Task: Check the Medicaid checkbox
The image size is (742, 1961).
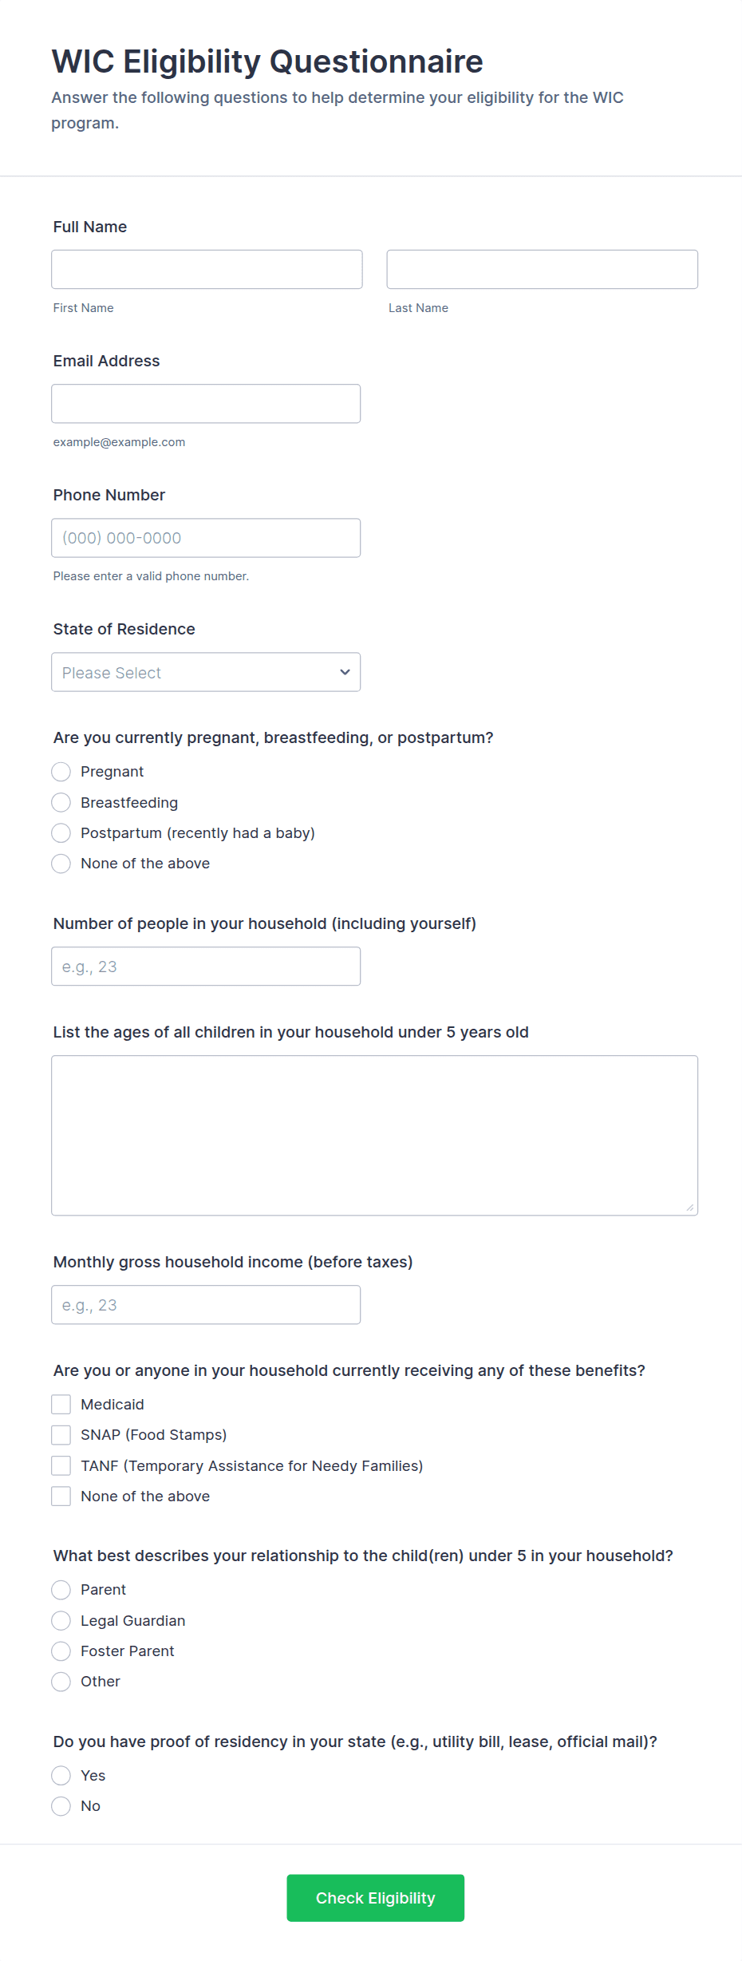Action: tap(61, 1405)
